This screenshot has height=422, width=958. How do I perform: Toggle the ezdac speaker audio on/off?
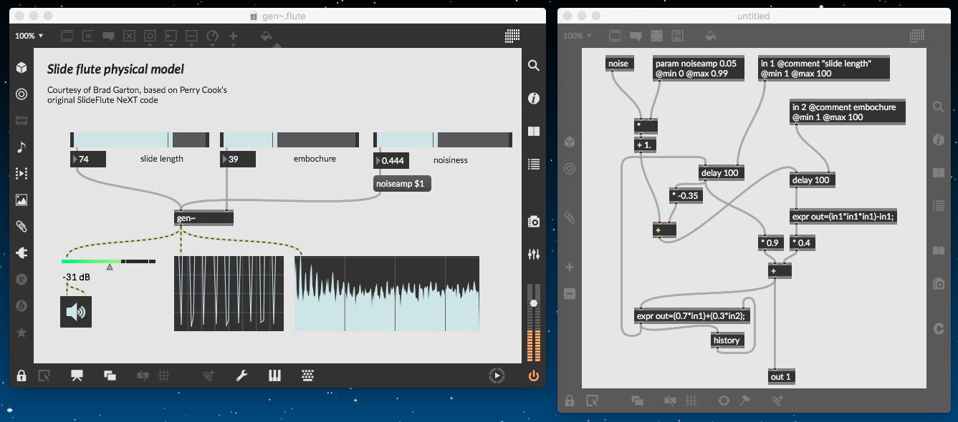tap(75, 311)
